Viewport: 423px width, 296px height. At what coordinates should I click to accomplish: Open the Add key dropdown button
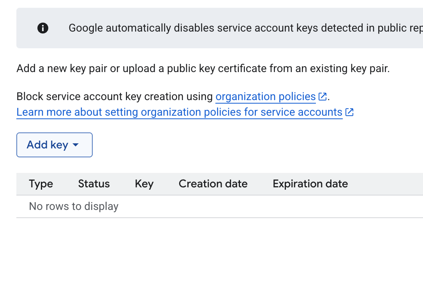tap(55, 145)
